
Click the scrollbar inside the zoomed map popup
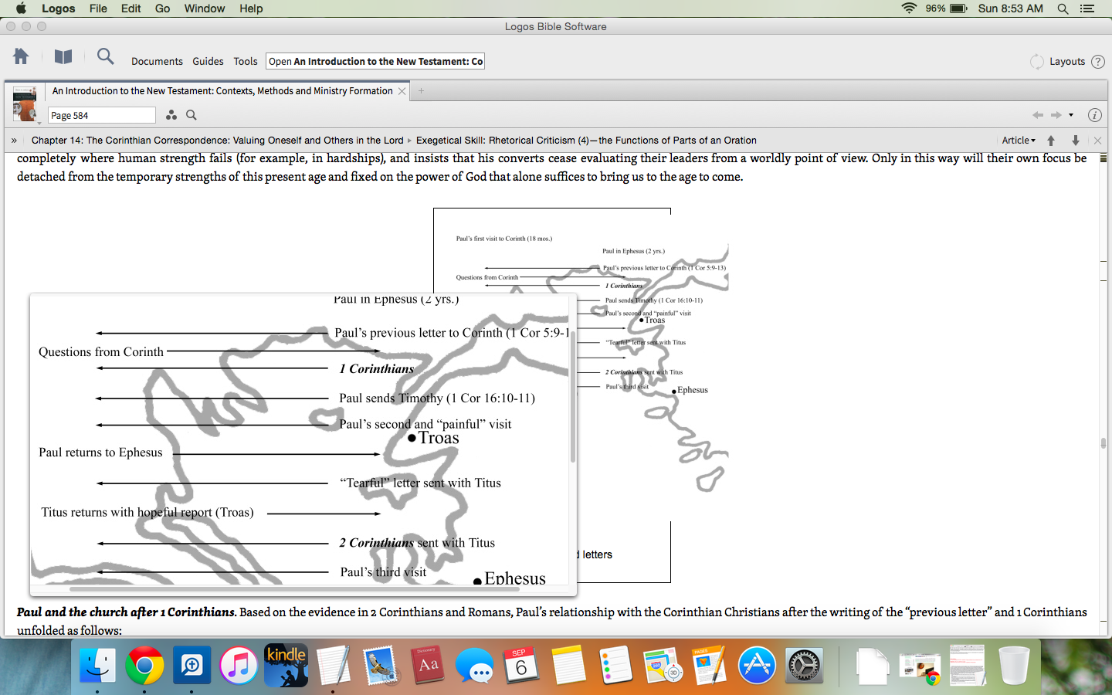[x=572, y=402]
